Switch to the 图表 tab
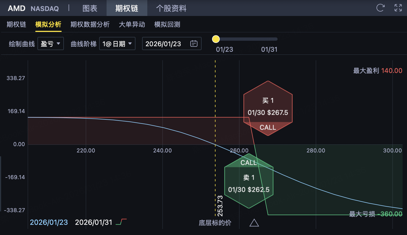 click(90, 8)
